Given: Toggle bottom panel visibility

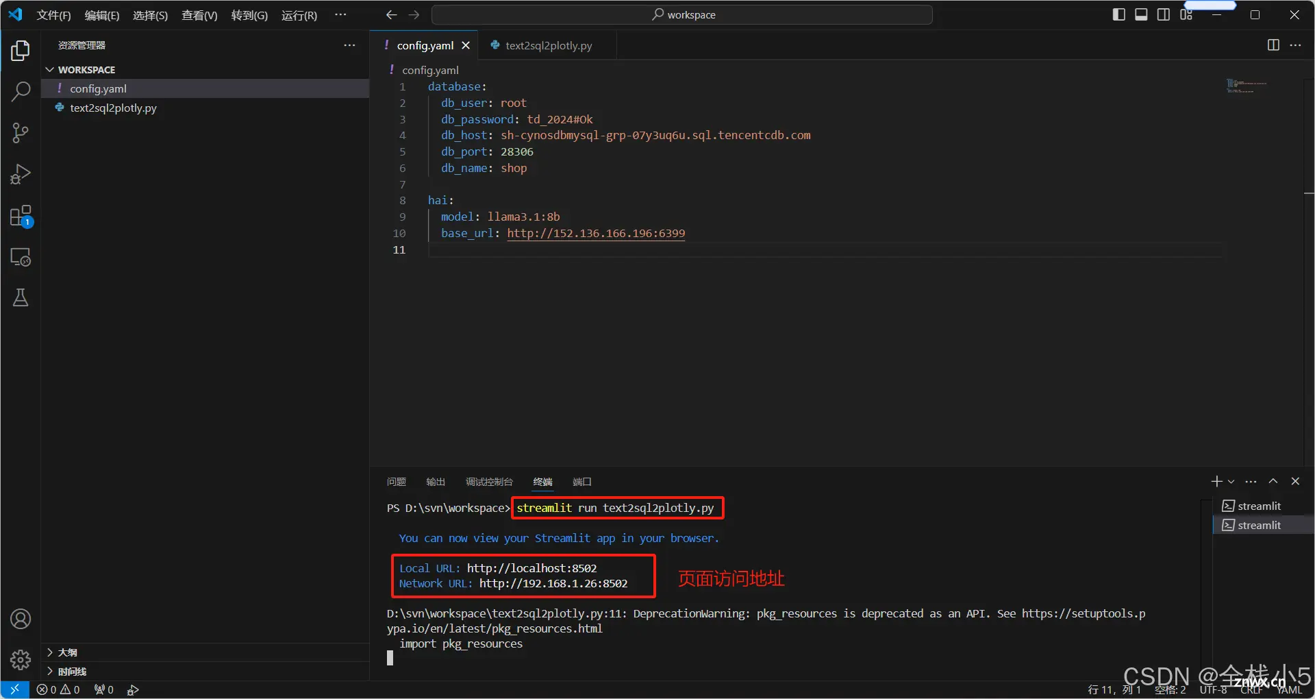Looking at the screenshot, I should pos(1141,14).
